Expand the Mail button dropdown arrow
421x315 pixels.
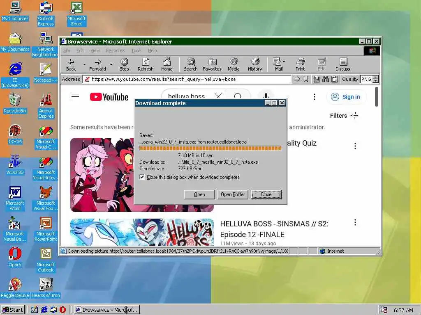[x=284, y=62]
